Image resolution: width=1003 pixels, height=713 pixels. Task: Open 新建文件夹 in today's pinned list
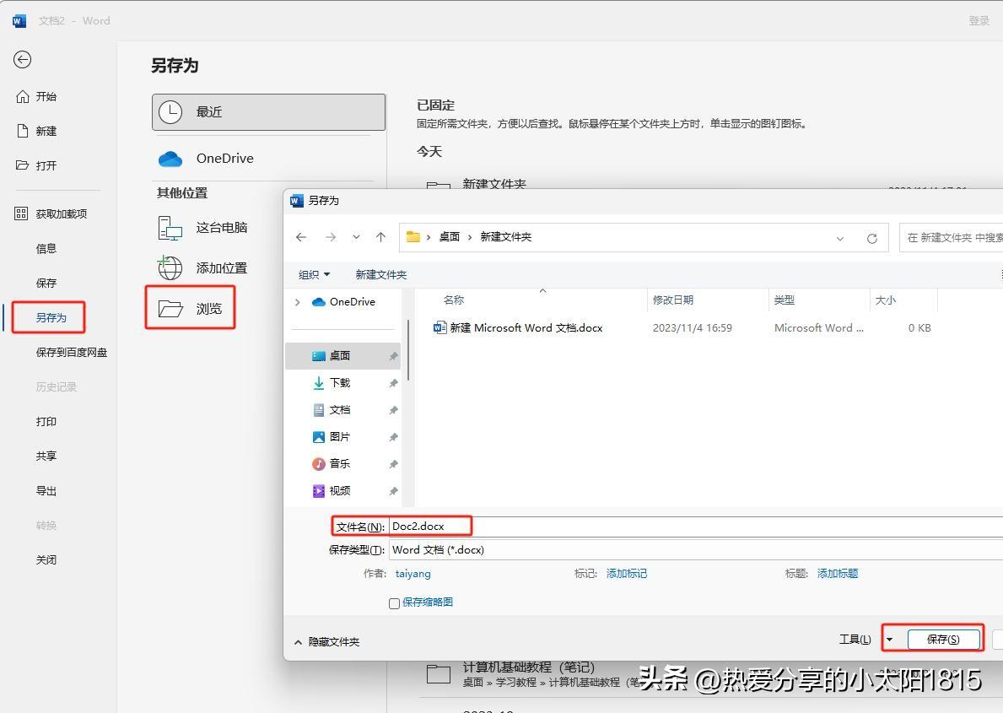[x=493, y=184]
